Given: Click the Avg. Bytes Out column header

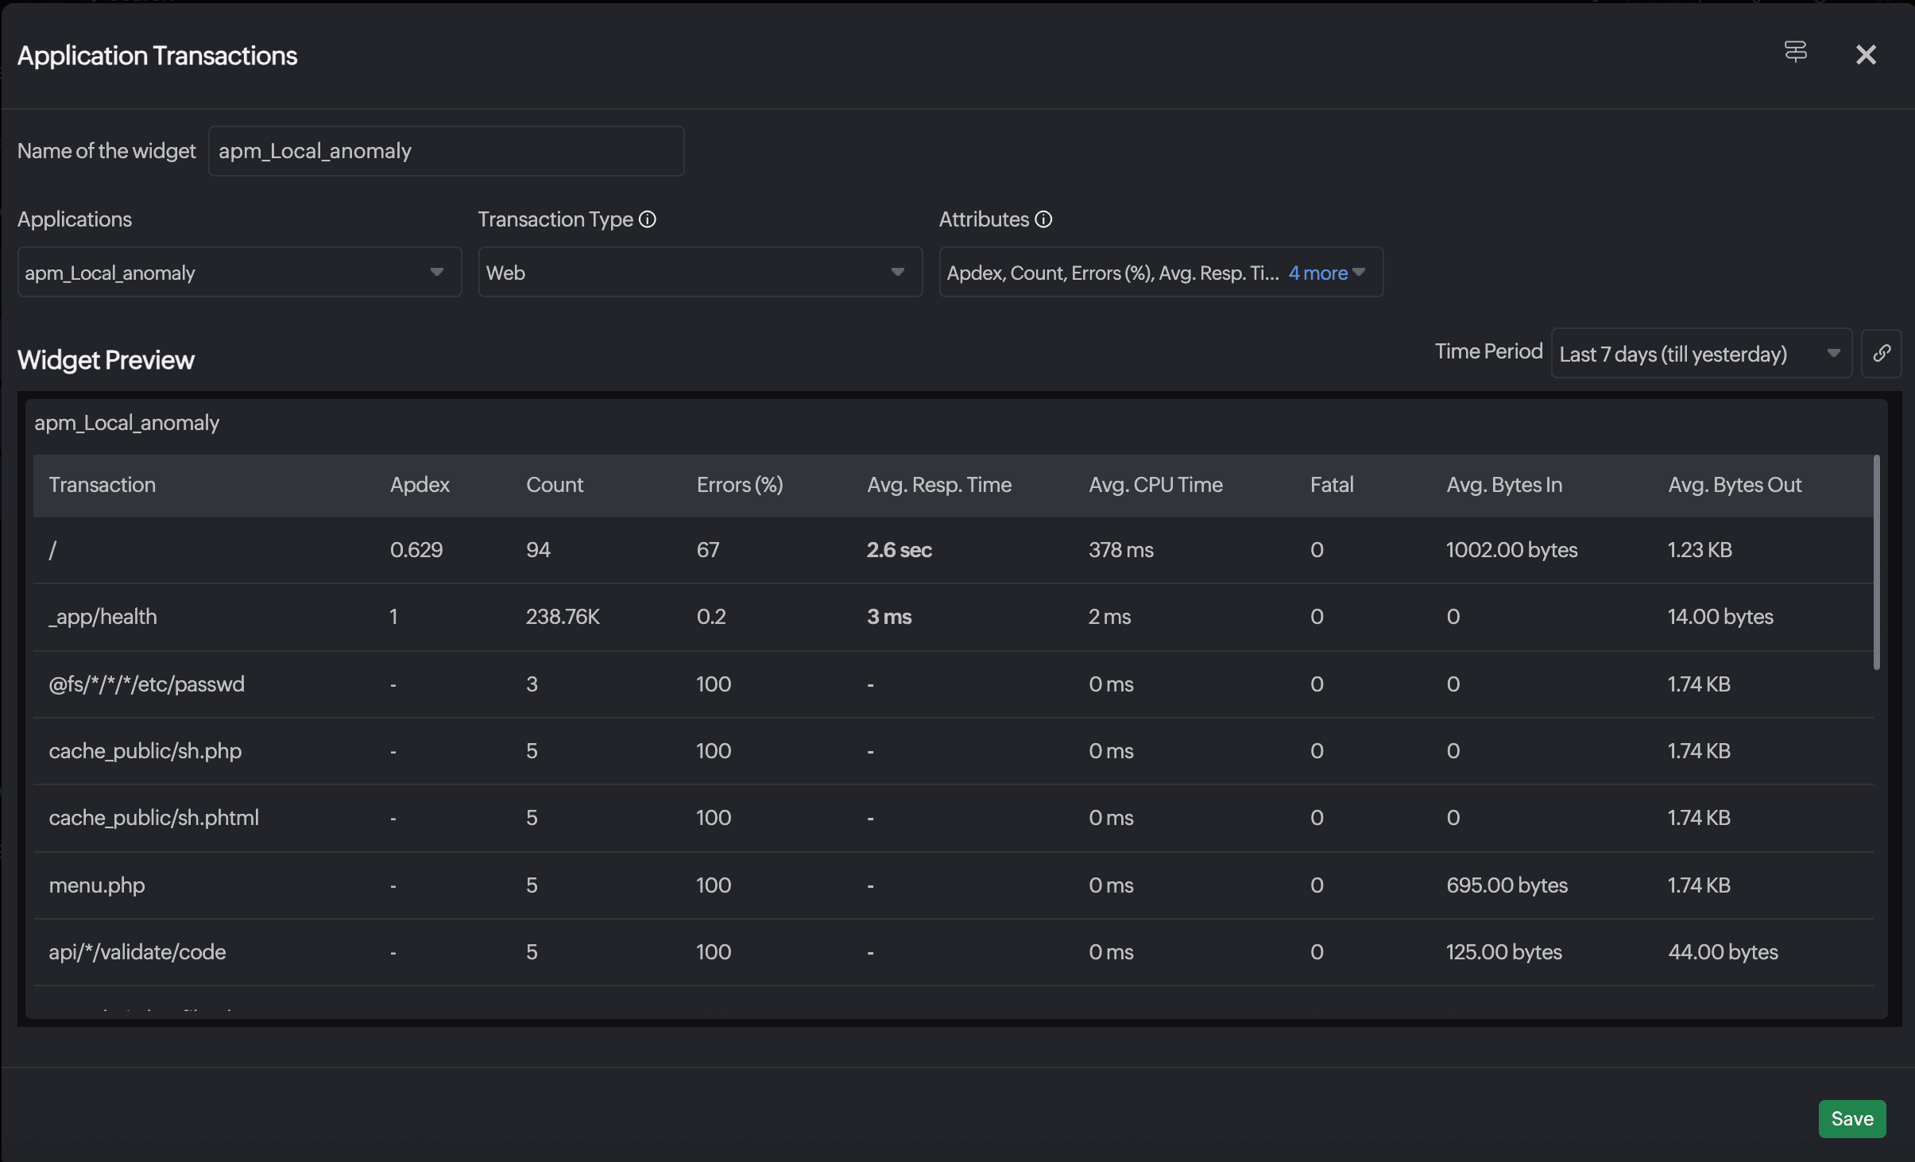Looking at the screenshot, I should click(x=1734, y=485).
